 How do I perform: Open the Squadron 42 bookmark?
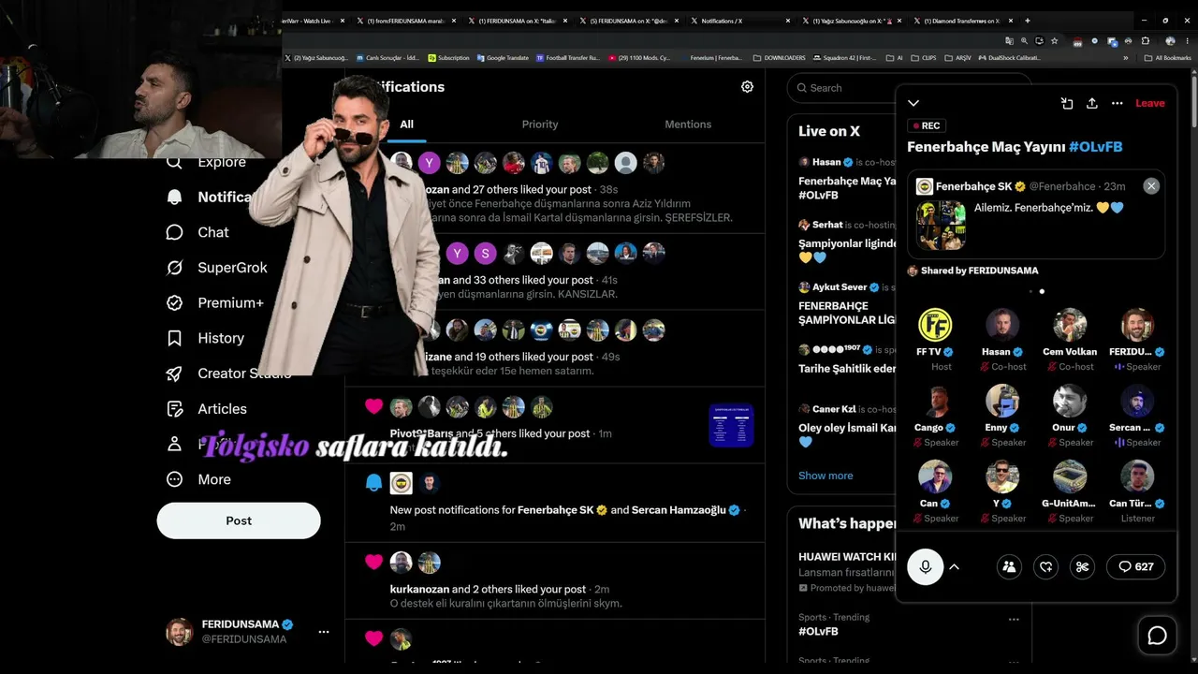(x=844, y=58)
